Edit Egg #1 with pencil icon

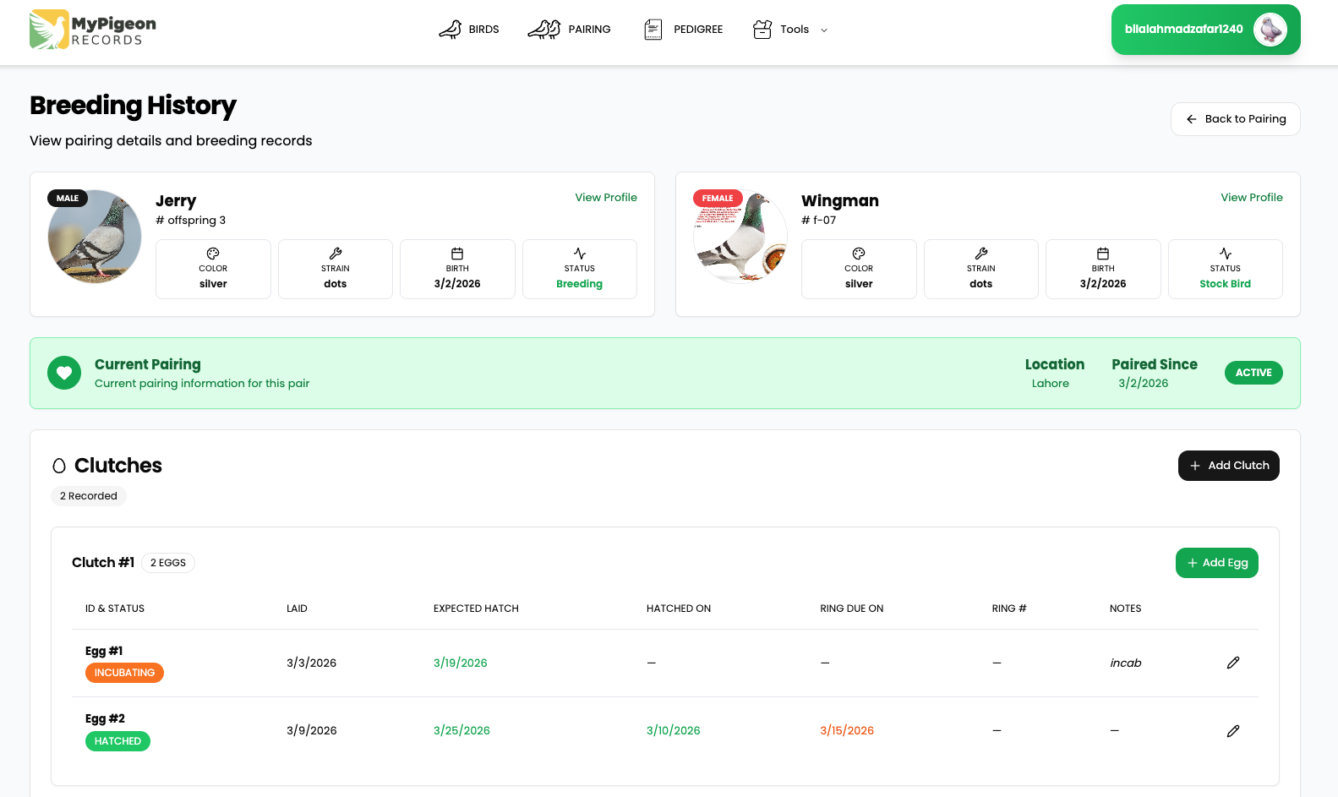1232,663
